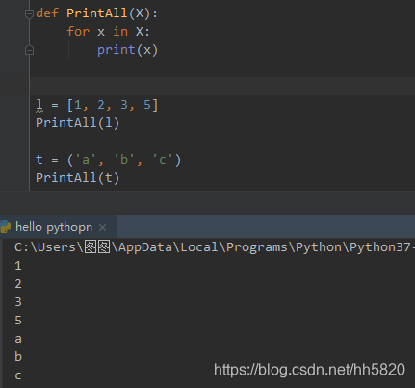Click the def PrintAll(X): line
415x388 pixels.
point(97,13)
